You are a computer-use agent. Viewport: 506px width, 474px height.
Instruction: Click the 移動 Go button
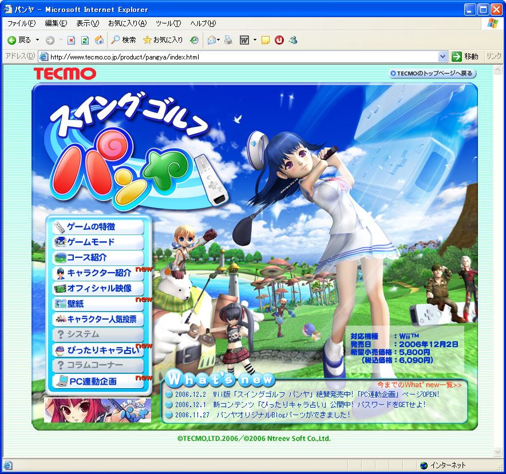pyautogui.click(x=465, y=57)
